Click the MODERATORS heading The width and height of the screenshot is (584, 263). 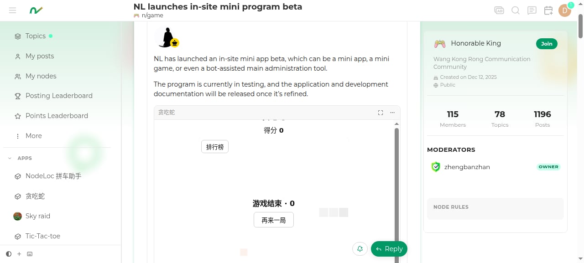(451, 150)
